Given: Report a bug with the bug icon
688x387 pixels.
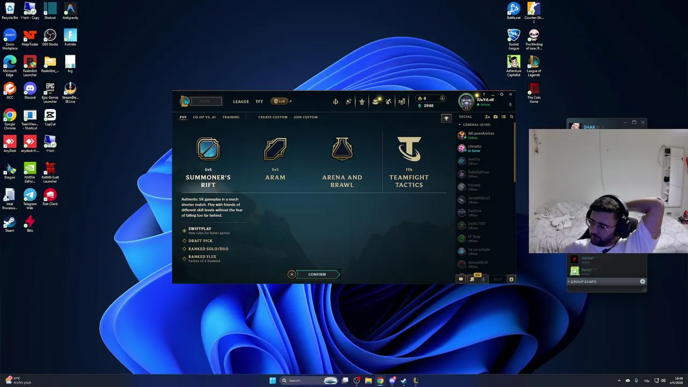Looking at the screenshot, I should pos(511,279).
